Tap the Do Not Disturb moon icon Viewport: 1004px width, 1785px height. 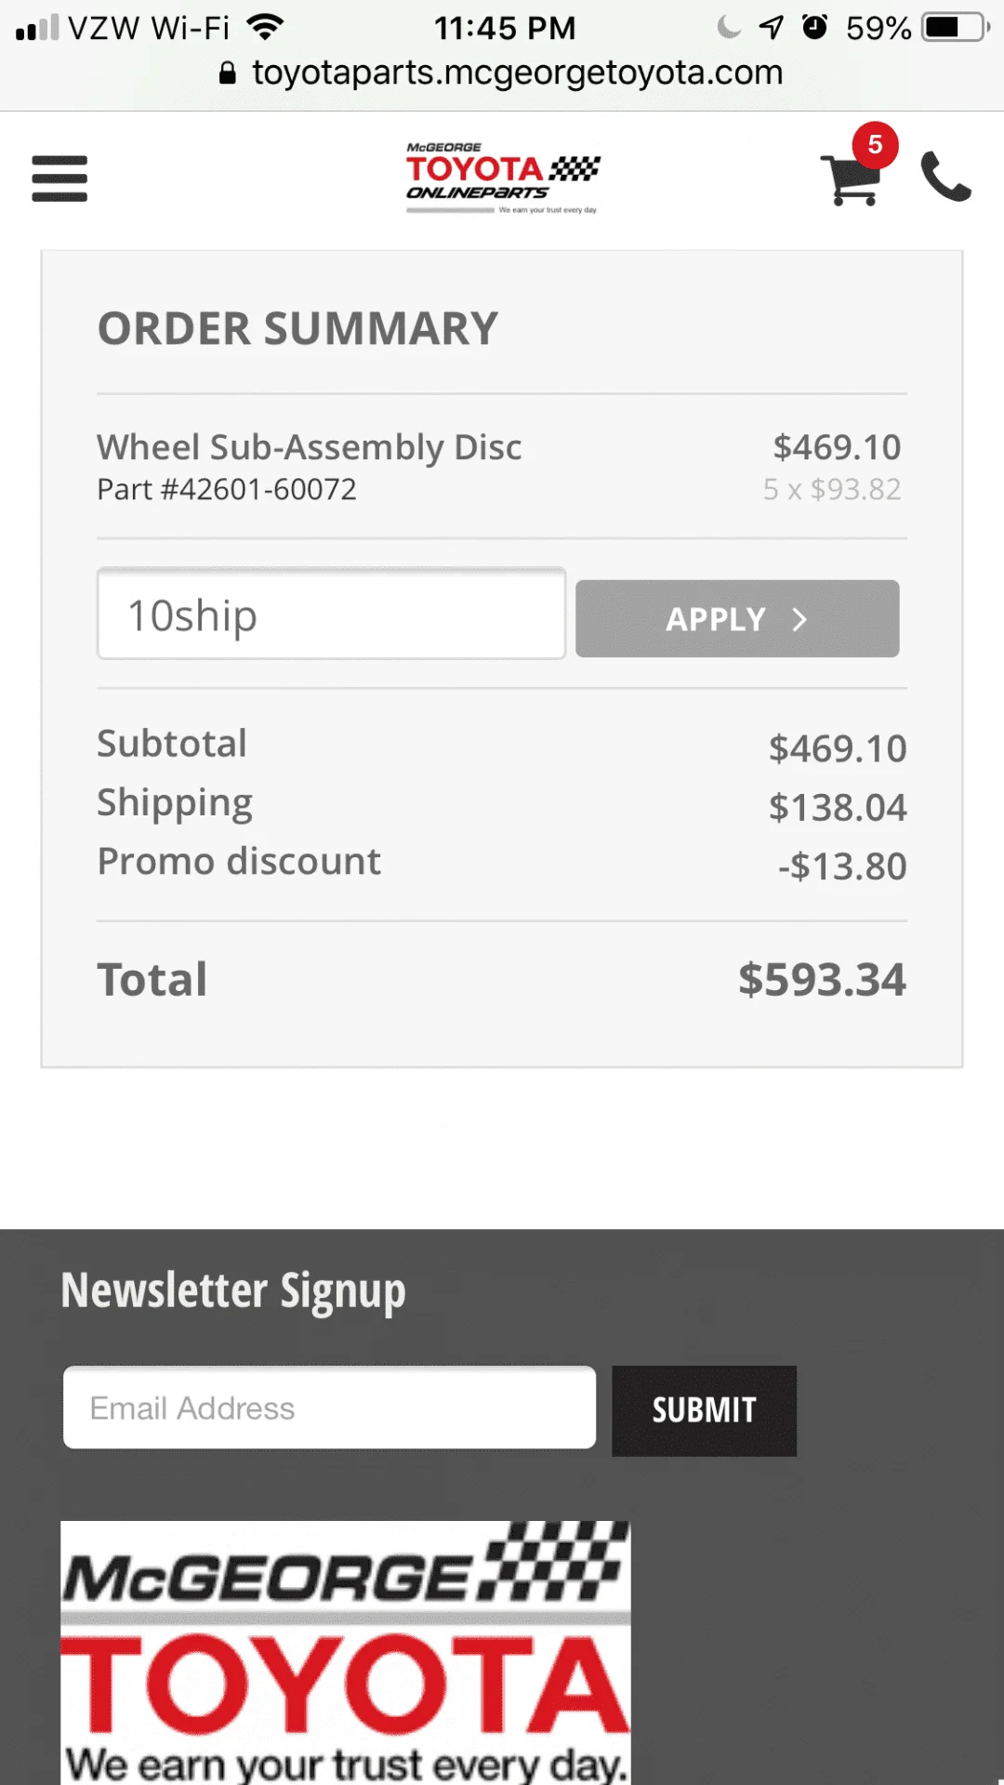point(729,28)
